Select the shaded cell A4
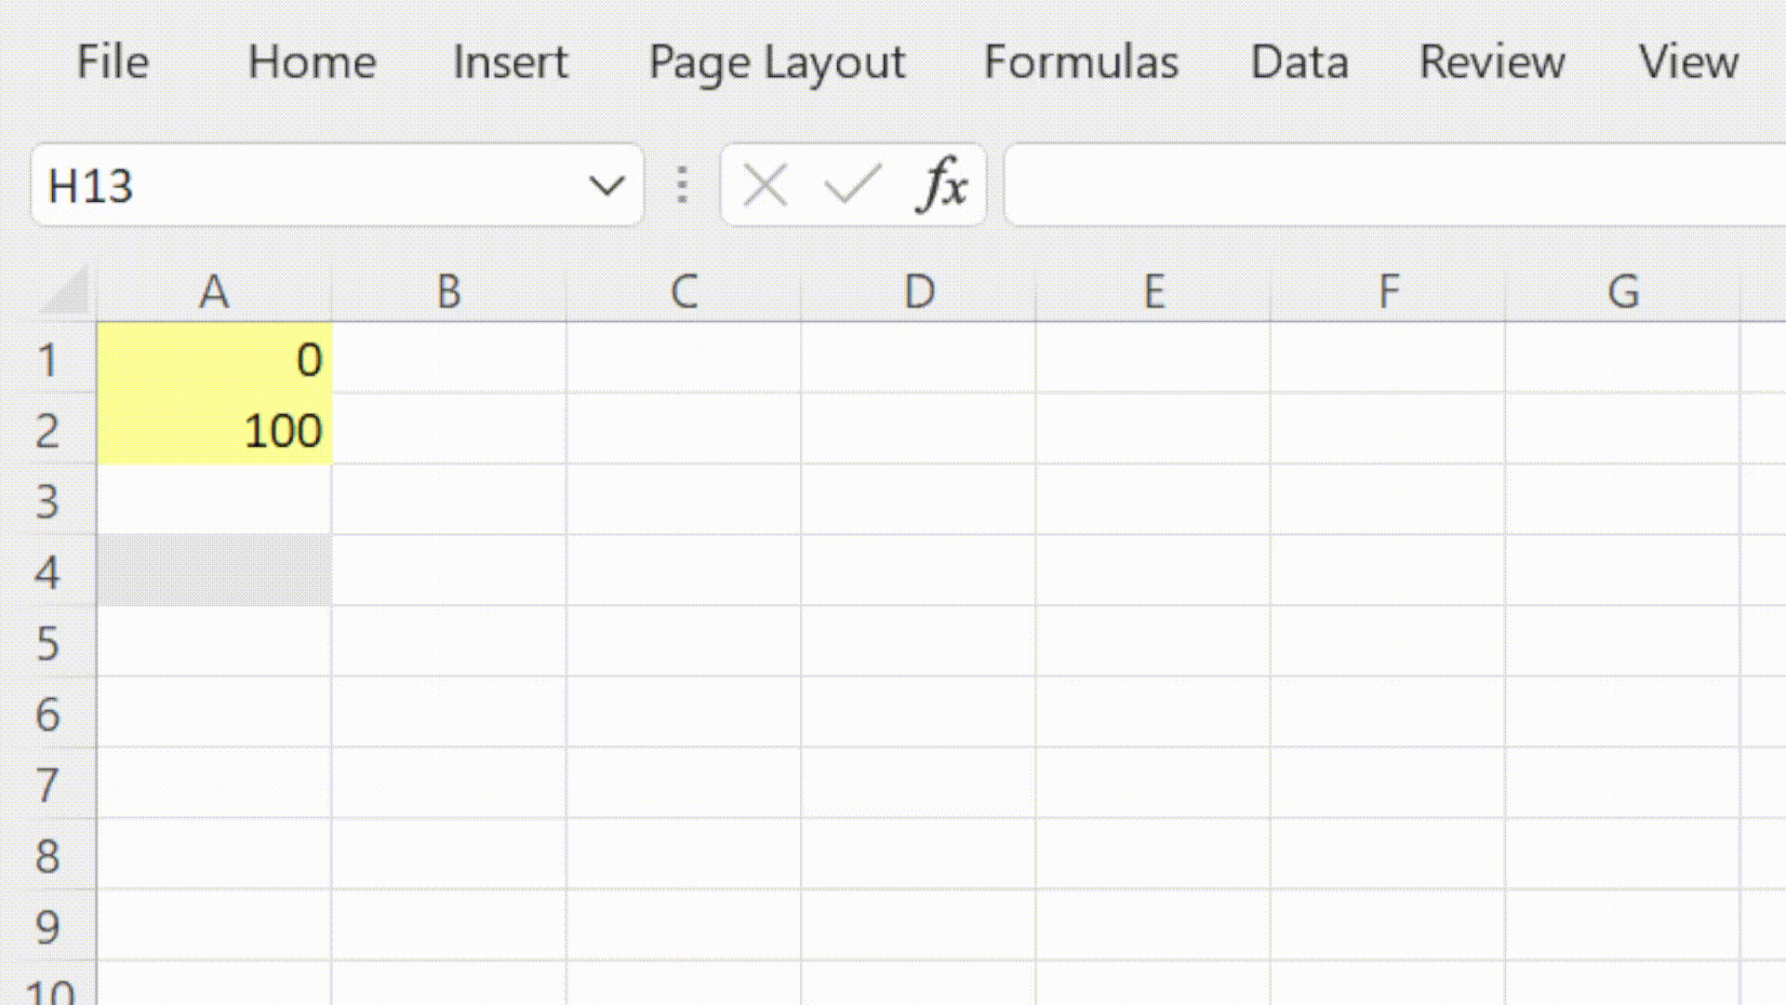This screenshot has height=1005, width=1786. (x=214, y=571)
